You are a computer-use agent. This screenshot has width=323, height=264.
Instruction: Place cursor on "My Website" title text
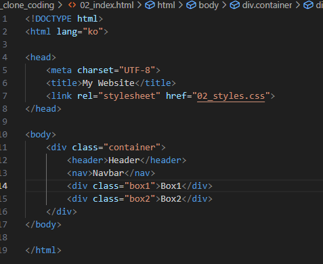click(108, 83)
